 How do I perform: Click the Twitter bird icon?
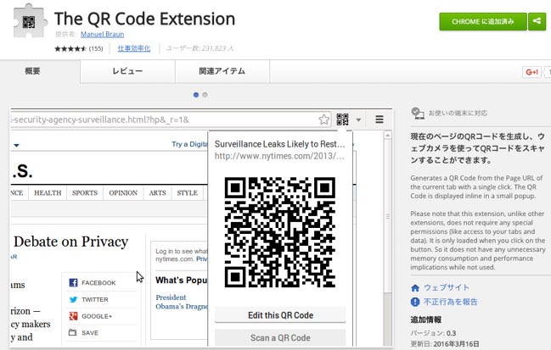point(73,299)
